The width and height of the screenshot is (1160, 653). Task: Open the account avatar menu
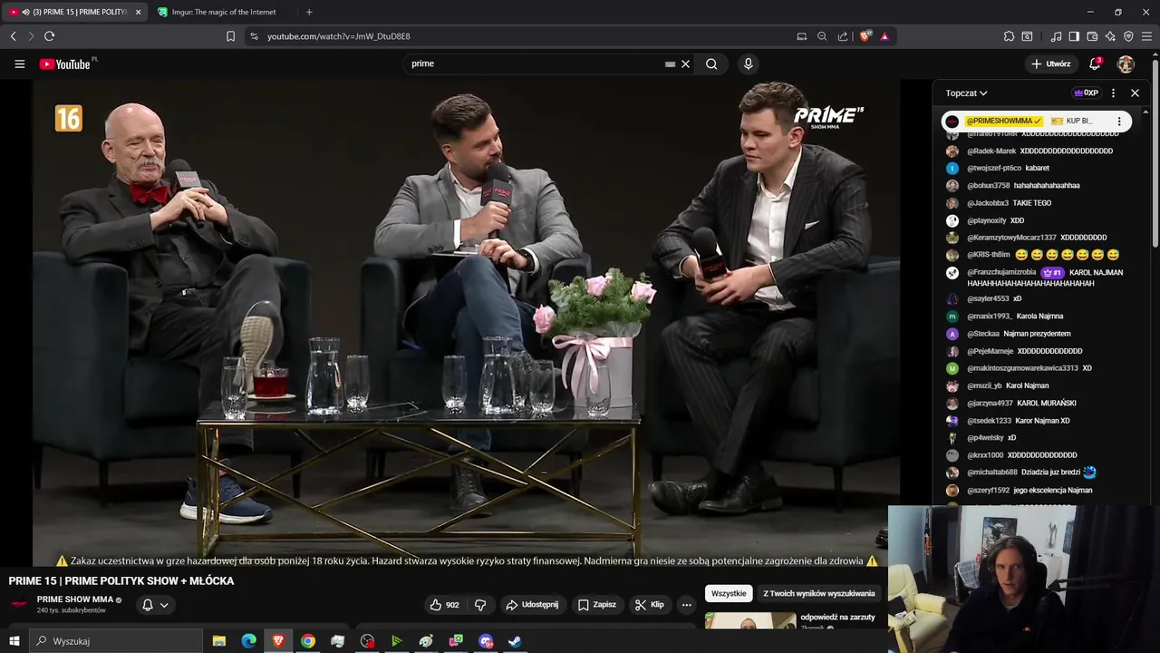point(1126,63)
